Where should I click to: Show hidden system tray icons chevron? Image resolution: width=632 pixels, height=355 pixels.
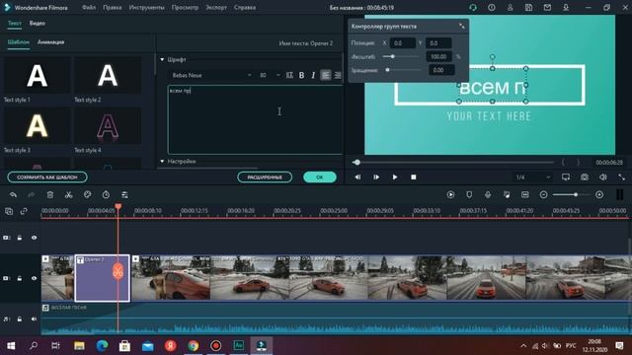coord(523,346)
